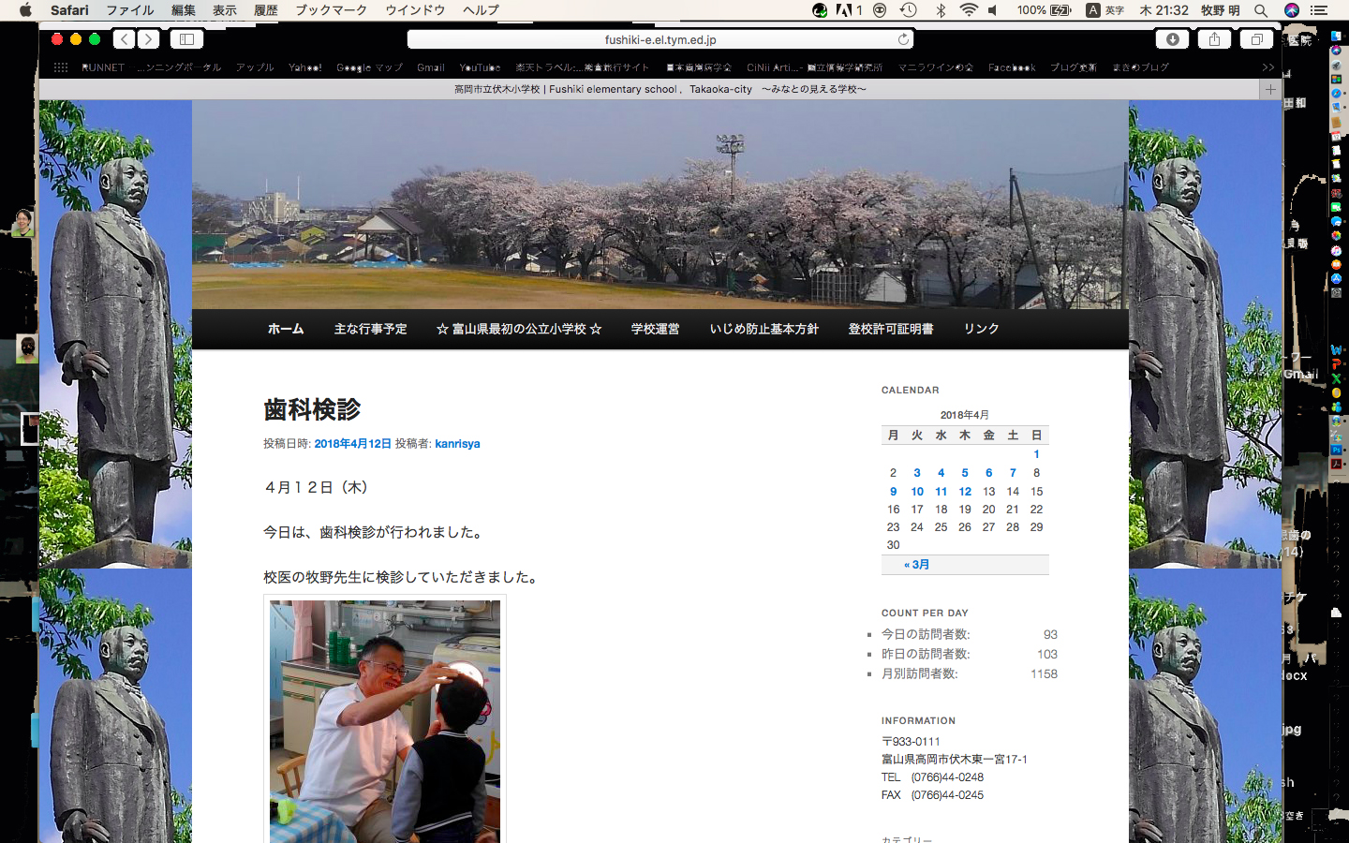1349x843 pixels.
Task: Reload the page with the refresh icon
Action: [903, 39]
